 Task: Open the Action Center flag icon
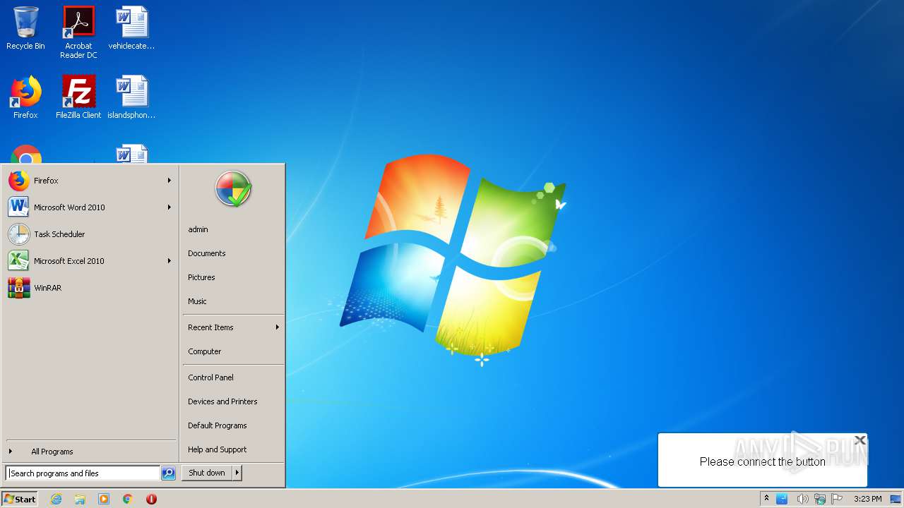click(837, 499)
